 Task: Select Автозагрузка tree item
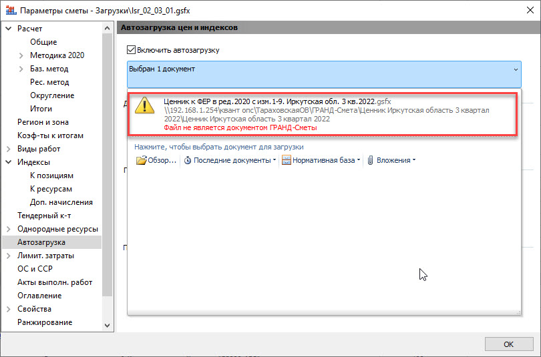pos(51,242)
